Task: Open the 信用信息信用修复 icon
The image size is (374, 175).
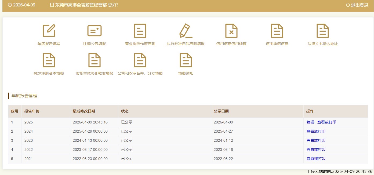Action: (231, 31)
